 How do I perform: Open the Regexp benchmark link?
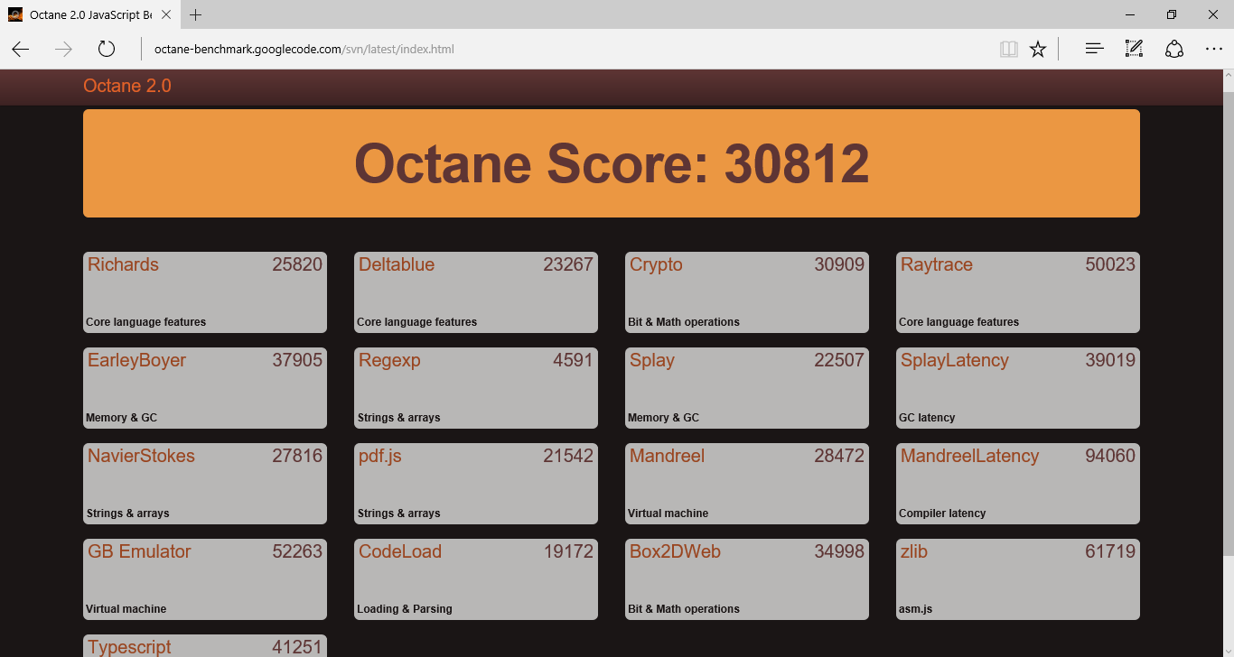(x=389, y=360)
